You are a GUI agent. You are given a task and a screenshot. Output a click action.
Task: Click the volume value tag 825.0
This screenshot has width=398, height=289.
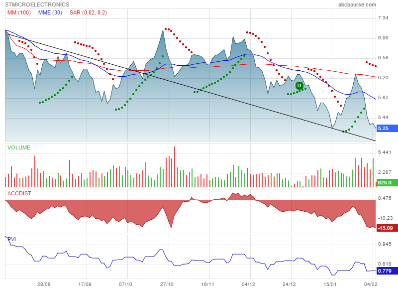tap(387, 182)
